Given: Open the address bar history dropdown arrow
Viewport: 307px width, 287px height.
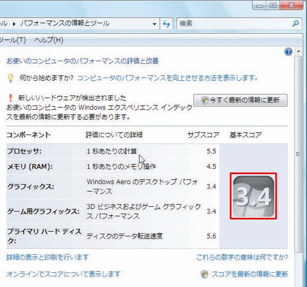Looking at the screenshot, I should click(154, 24).
